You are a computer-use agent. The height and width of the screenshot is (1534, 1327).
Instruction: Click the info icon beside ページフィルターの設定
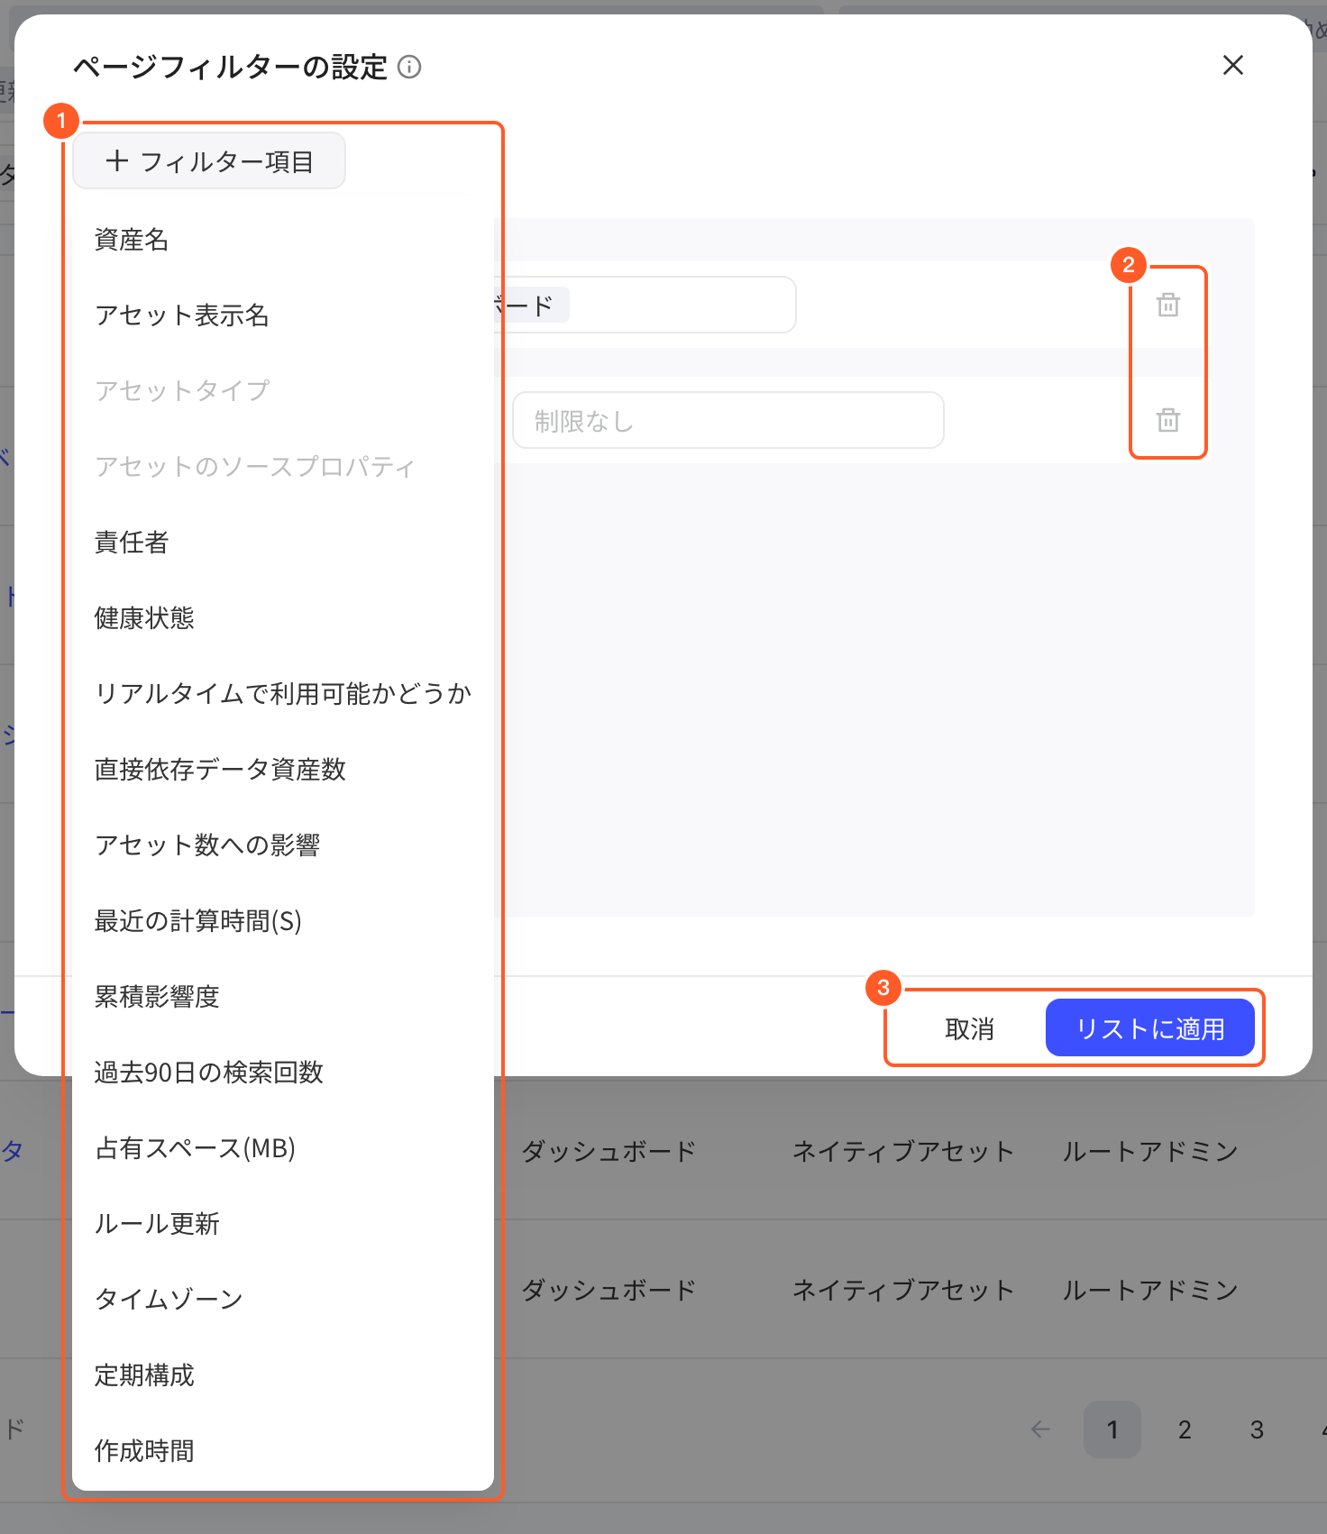pos(409,67)
